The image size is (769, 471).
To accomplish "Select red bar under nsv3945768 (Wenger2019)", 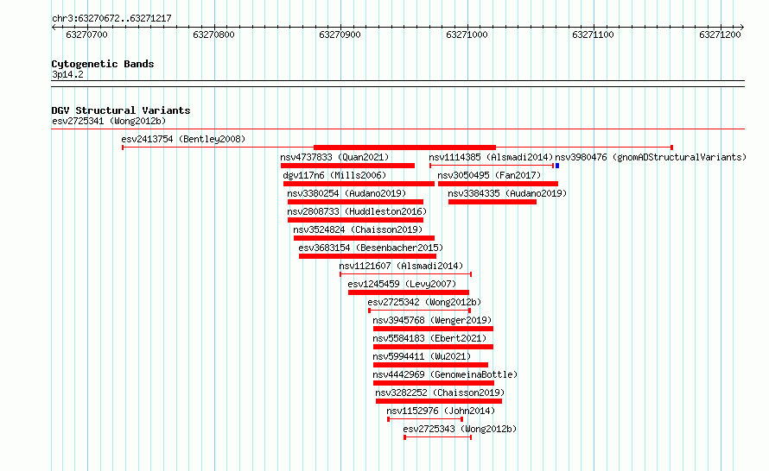I will click(x=433, y=329).
